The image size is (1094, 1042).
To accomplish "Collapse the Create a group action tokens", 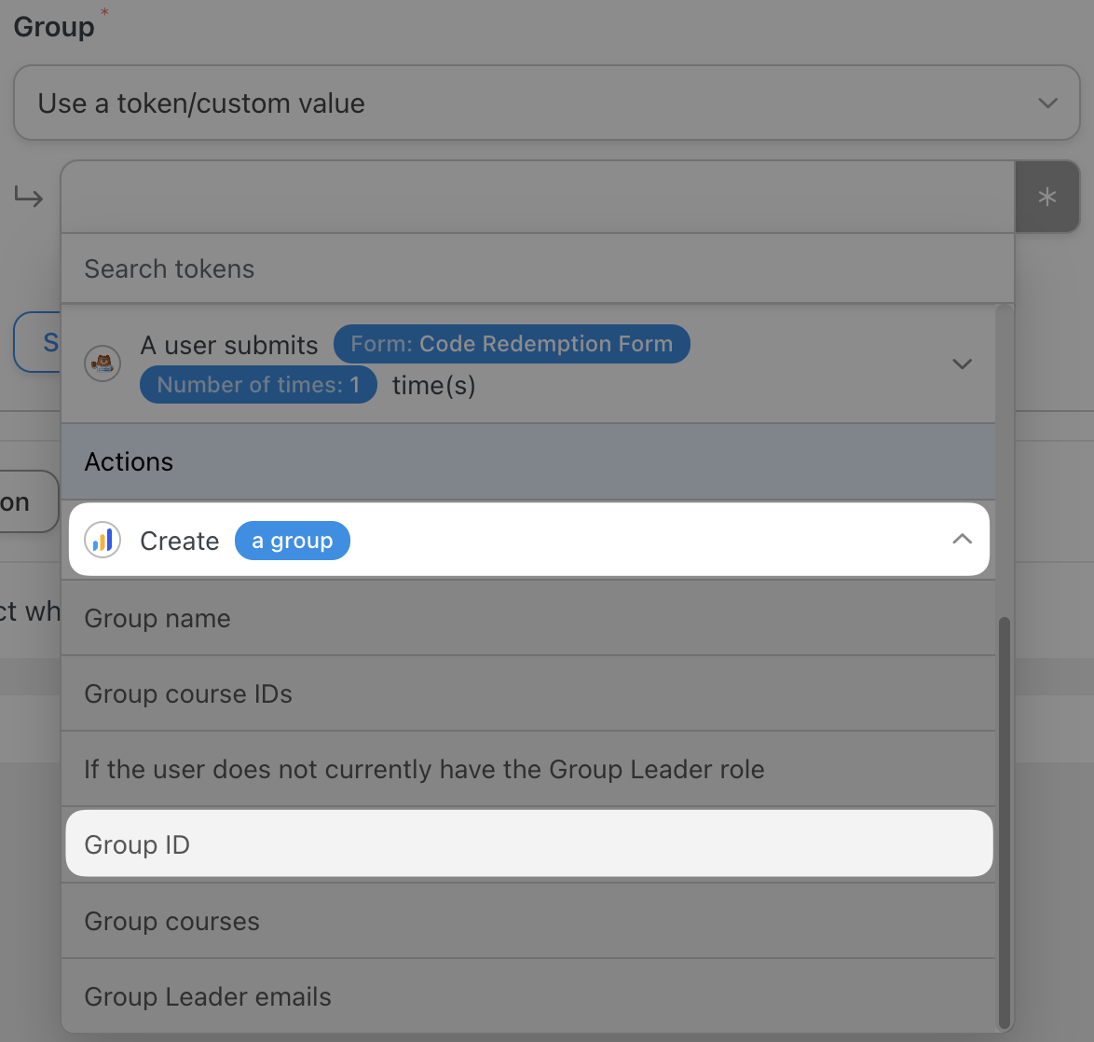I will [x=962, y=539].
